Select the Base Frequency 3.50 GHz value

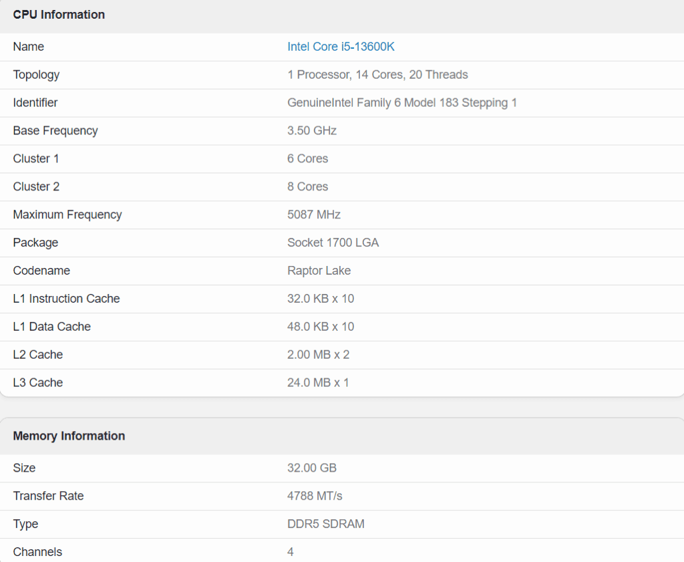(x=312, y=131)
